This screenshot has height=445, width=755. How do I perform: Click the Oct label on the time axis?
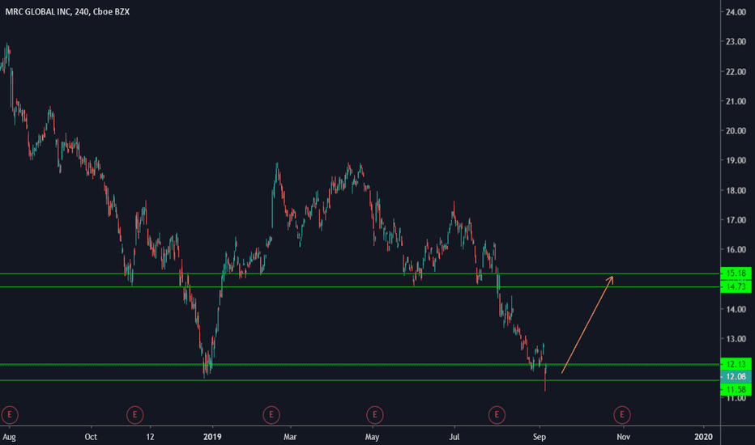[x=91, y=437]
